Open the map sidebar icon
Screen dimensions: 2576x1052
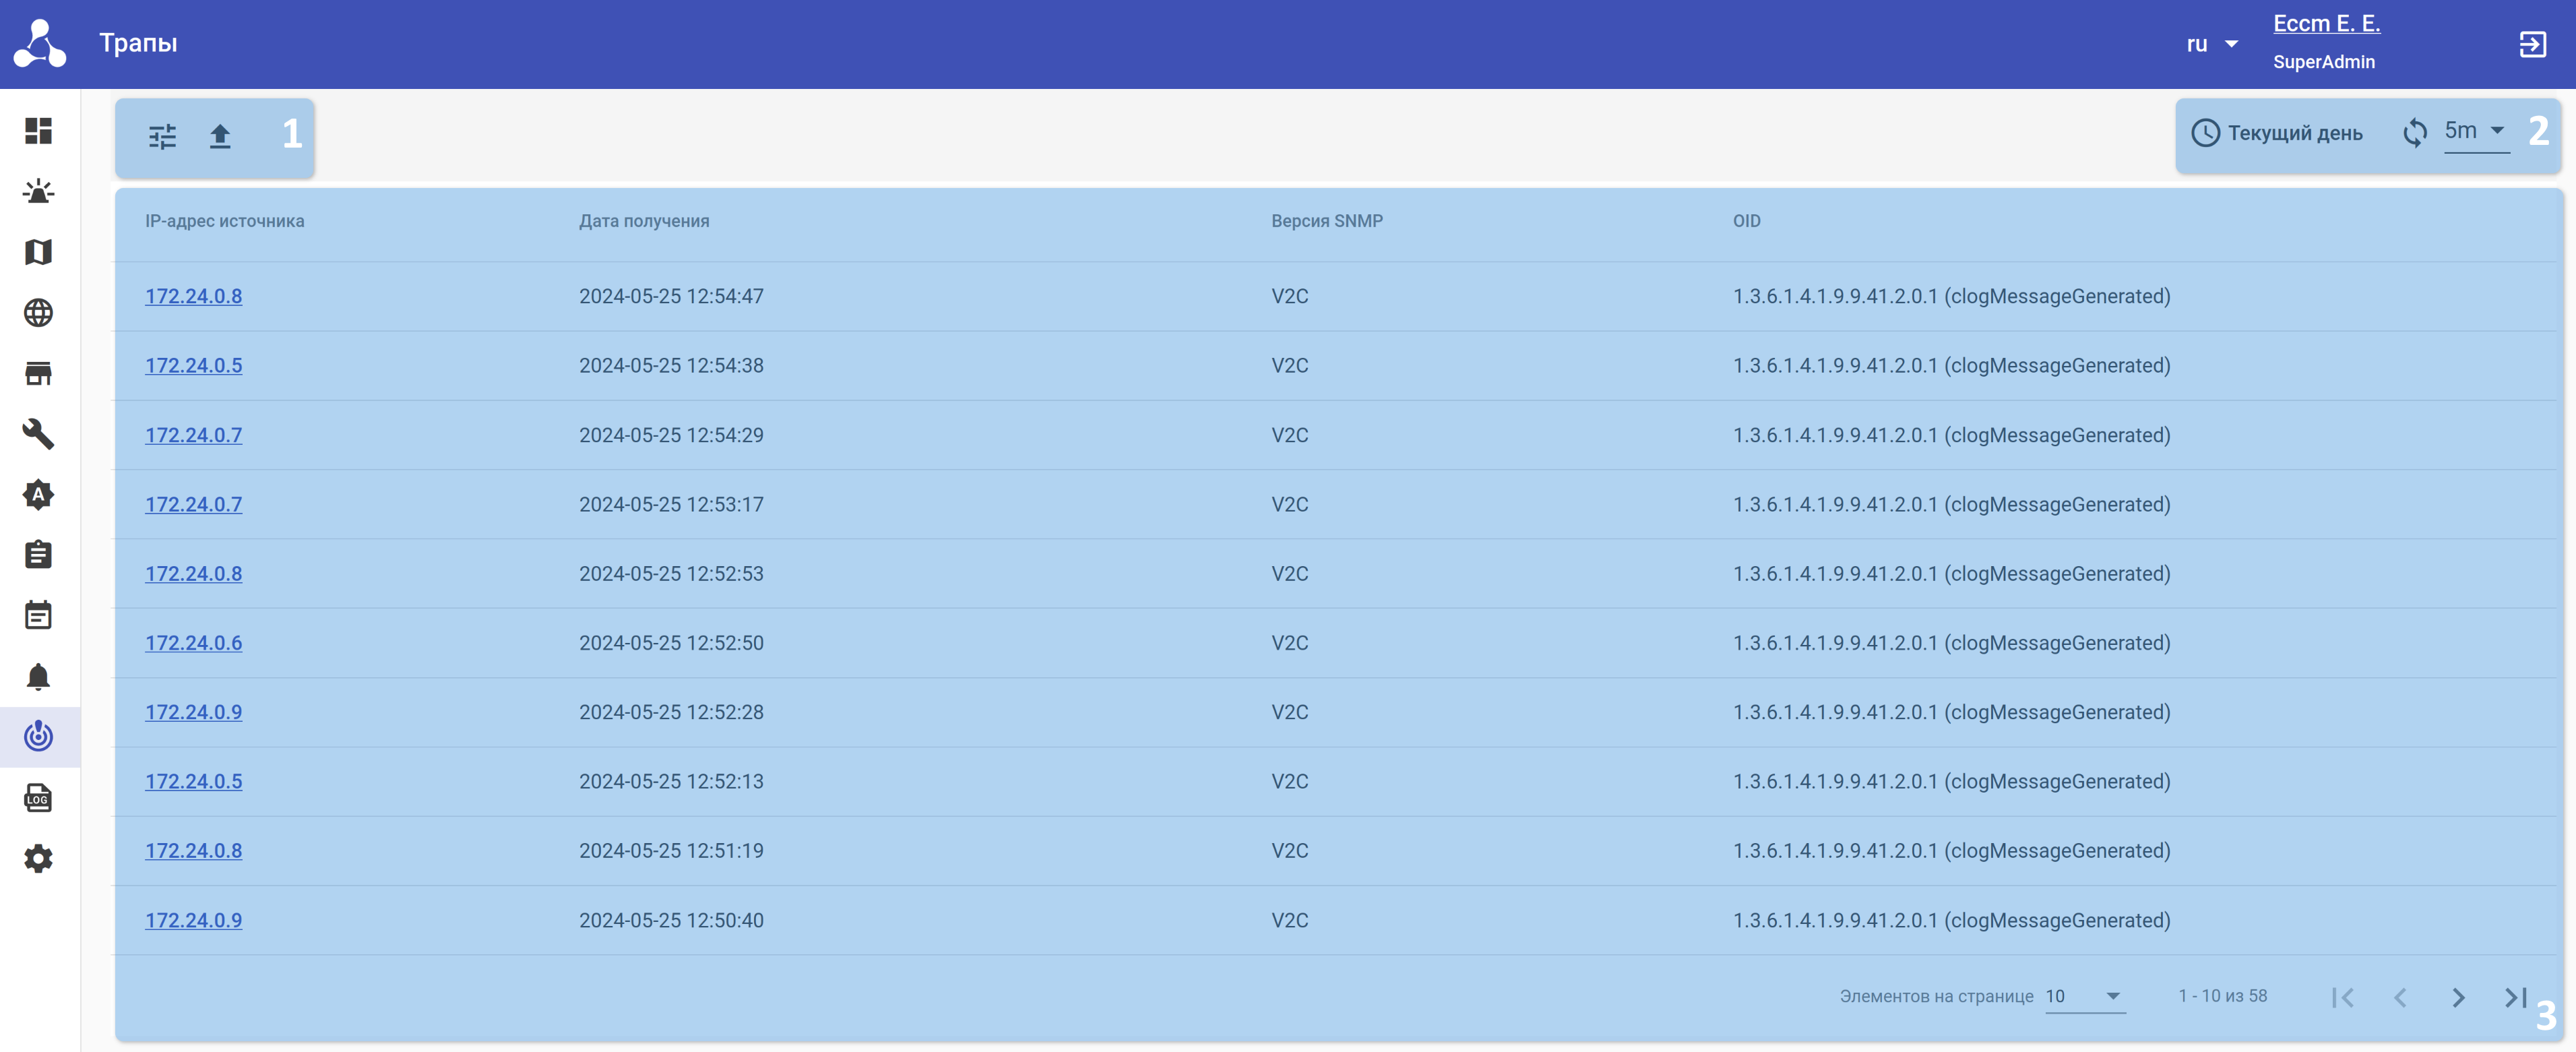coord(38,252)
